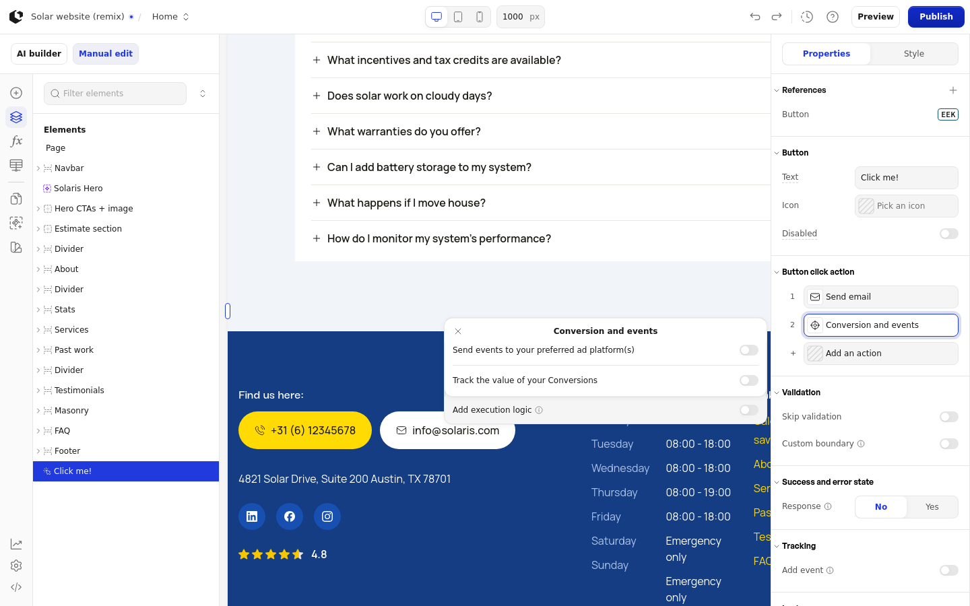Collapse the Button click action section
The image size is (970, 606).
coord(777,272)
